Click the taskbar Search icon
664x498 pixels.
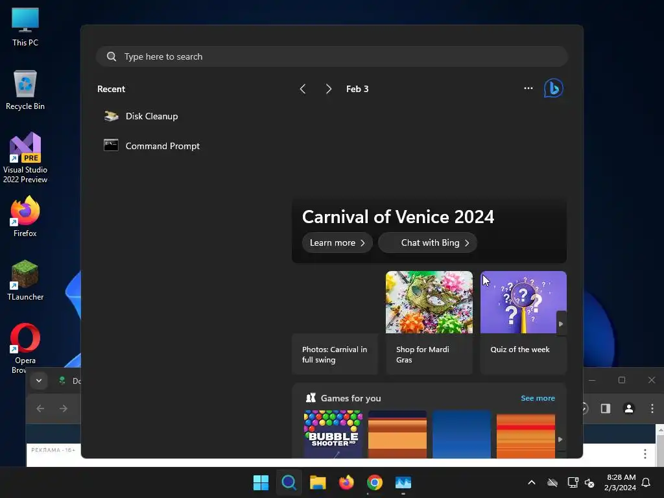tap(289, 482)
